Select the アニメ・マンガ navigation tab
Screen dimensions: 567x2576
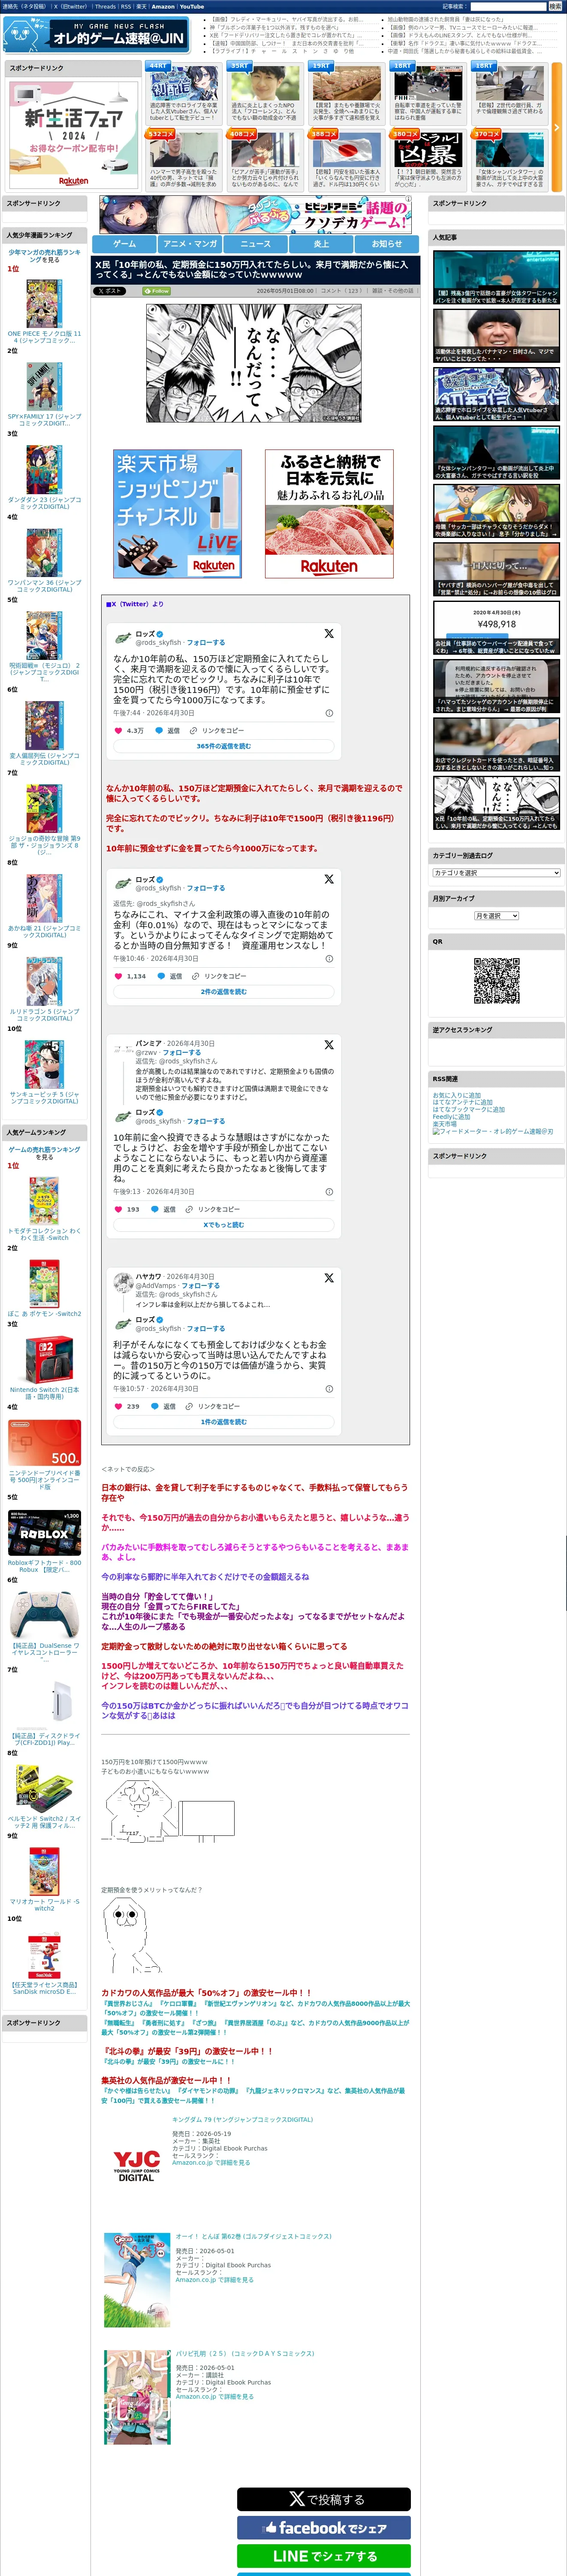point(190,243)
